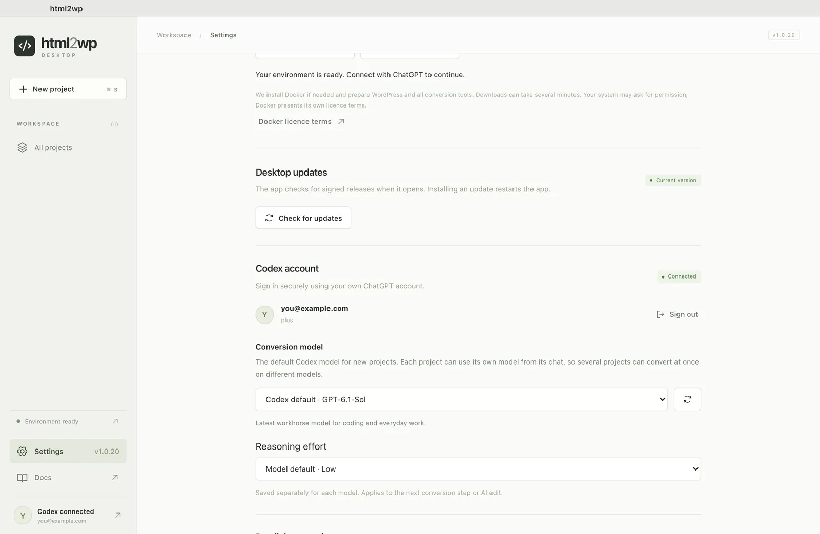Click the Reasoning effort label
The image size is (820, 534).
[291, 446]
